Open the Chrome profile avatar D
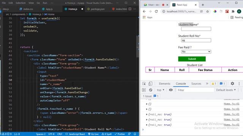The width and height of the screenshot is (243, 136). (239, 11)
